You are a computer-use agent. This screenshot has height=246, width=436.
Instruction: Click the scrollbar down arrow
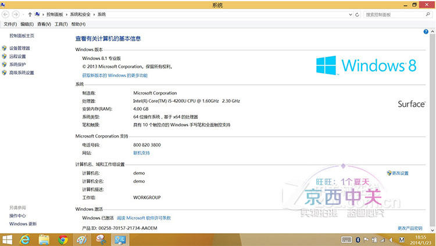(x=433, y=230)
